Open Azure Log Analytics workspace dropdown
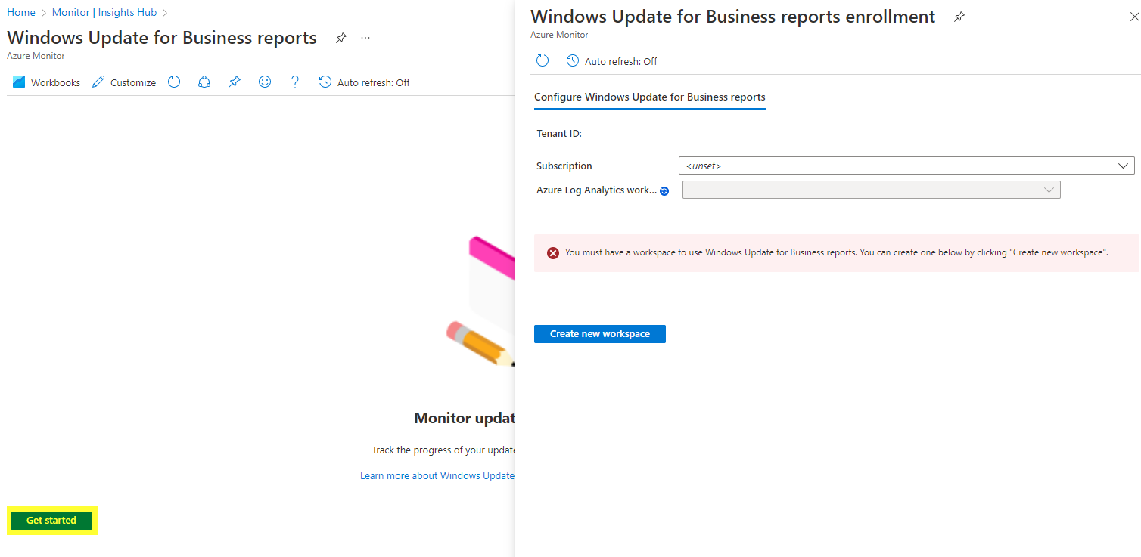The image size is (1141, 557). pyautogui.click(x=871, y=190)
